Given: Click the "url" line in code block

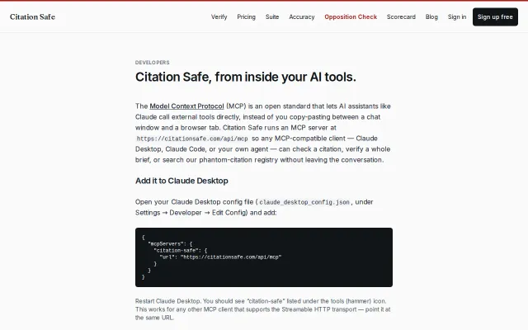Looking at the screenshot, I should pyautogui.click(x=220, y=257).
